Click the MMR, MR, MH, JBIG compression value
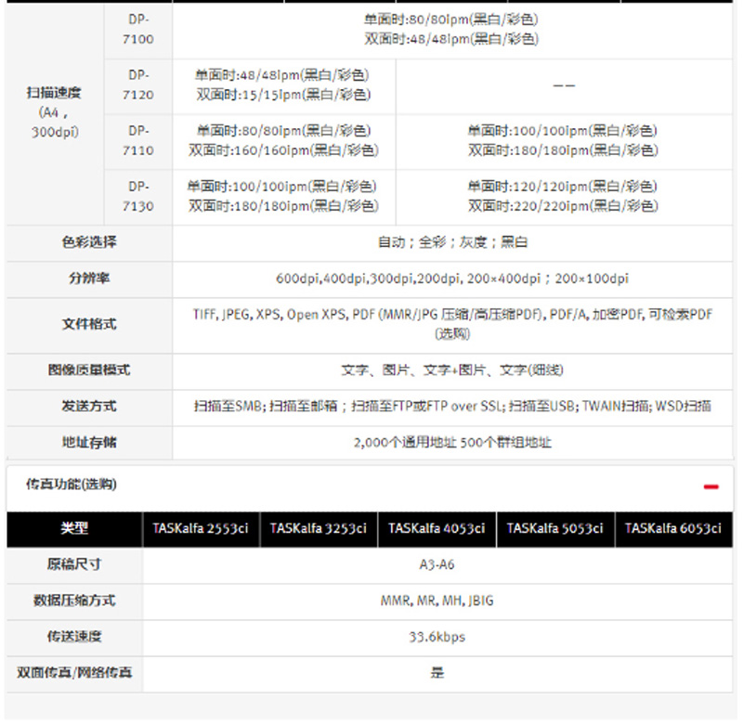The width and height of the screenshot is (743, 724). (x=437, y=601)
